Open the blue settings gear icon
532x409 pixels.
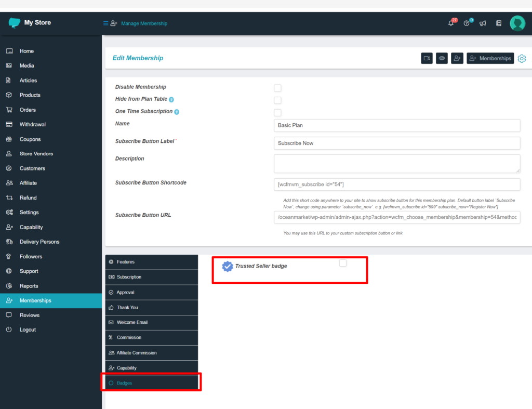(x=522, y=58)
